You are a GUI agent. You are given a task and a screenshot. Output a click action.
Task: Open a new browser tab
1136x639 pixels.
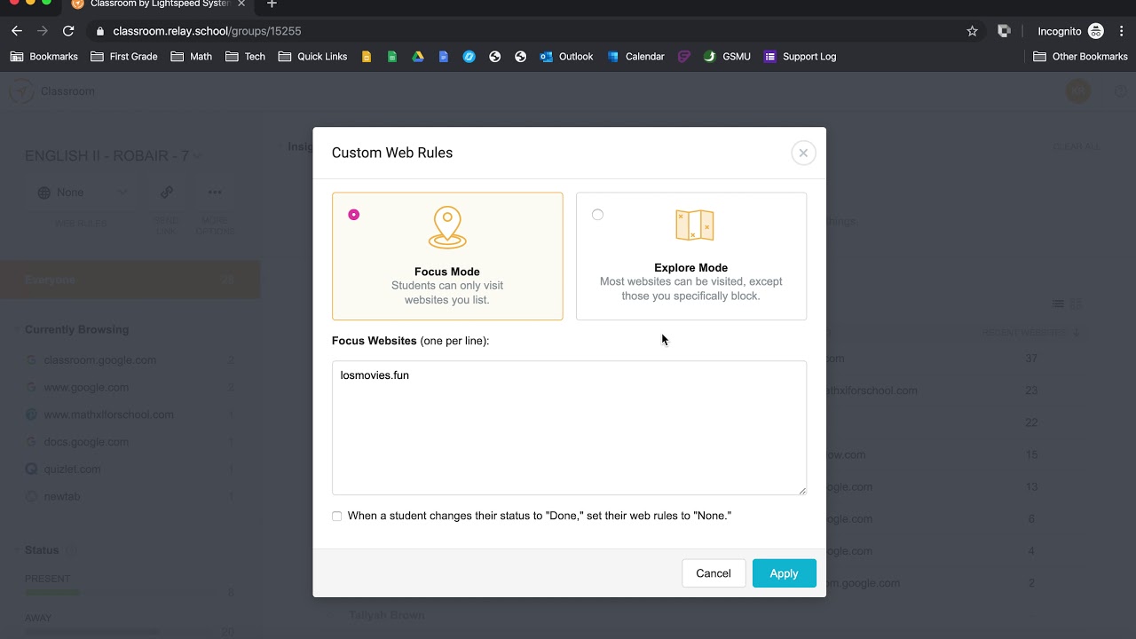coord(272,4)
